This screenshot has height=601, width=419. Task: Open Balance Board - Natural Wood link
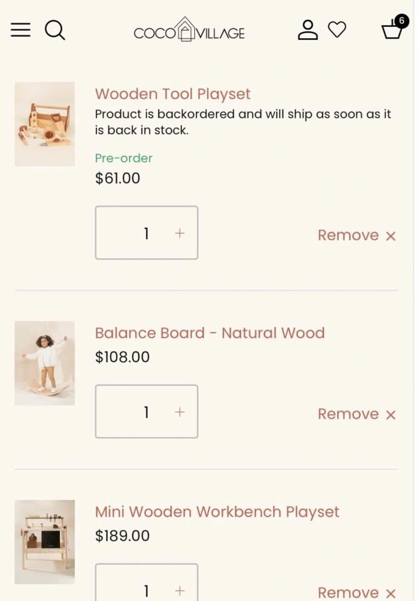coord(209,333)
